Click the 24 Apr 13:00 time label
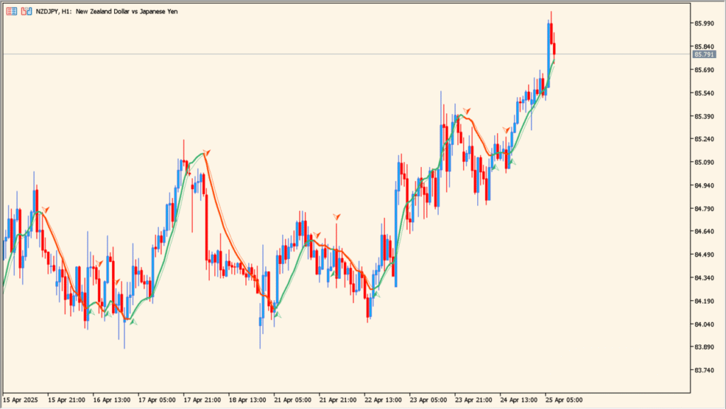Viewport: 726px width, 409px height. click(518, 400)
